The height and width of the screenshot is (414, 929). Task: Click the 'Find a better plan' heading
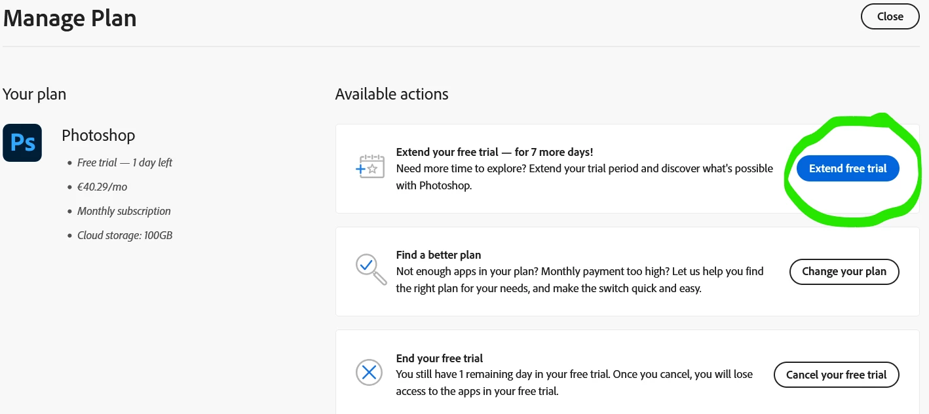tap(438, 255)
